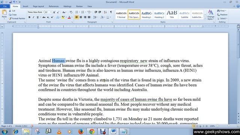
Task: Click the tab selector at ruler corner
Action: click(2, 26)
